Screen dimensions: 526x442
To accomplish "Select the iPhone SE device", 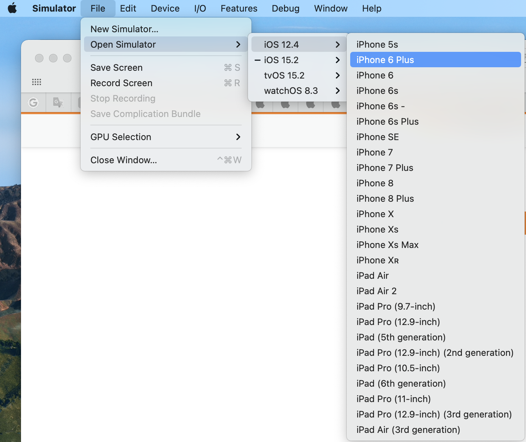I will pyautogui.click(x=378, y=137).
